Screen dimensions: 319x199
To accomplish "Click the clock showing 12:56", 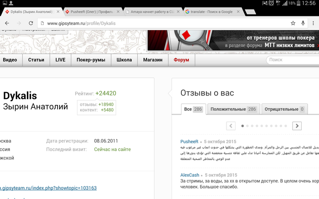I will (x=309, y=3).
